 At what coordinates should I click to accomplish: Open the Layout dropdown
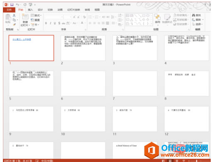tap(36, 15)
